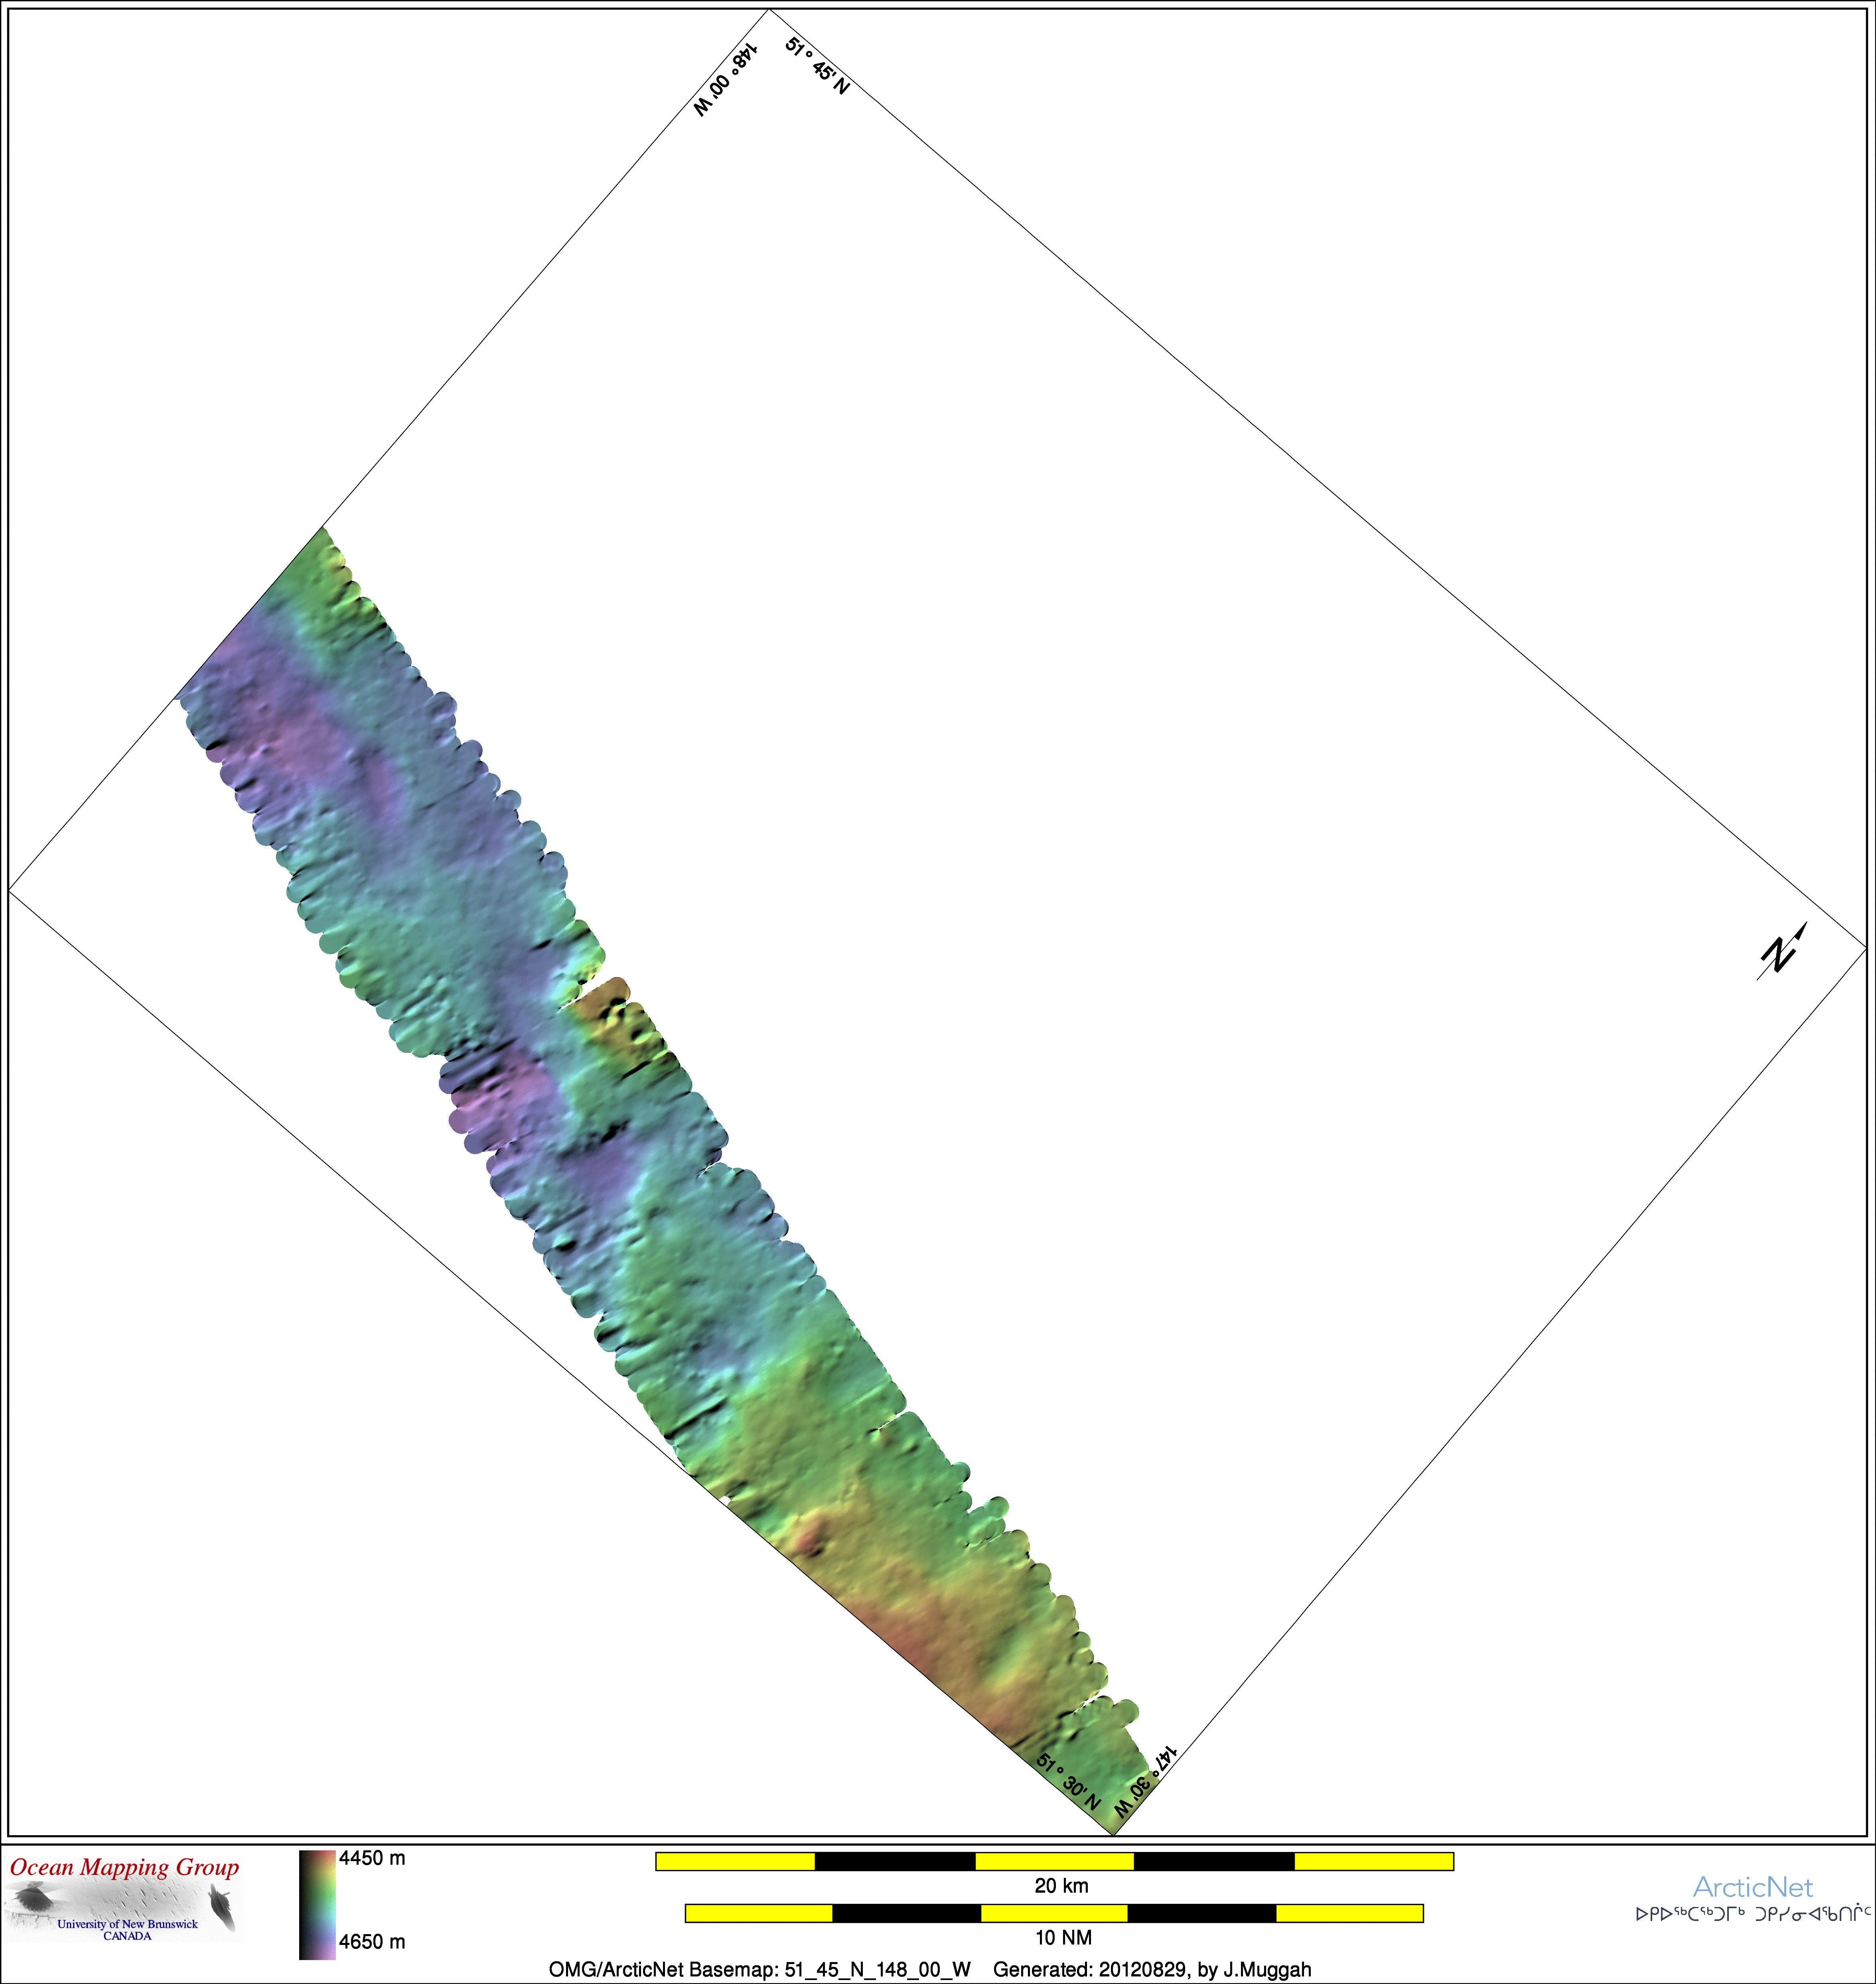Click the basemap title caption text
The image size is (1876, 1984).
click(760, 1970)
